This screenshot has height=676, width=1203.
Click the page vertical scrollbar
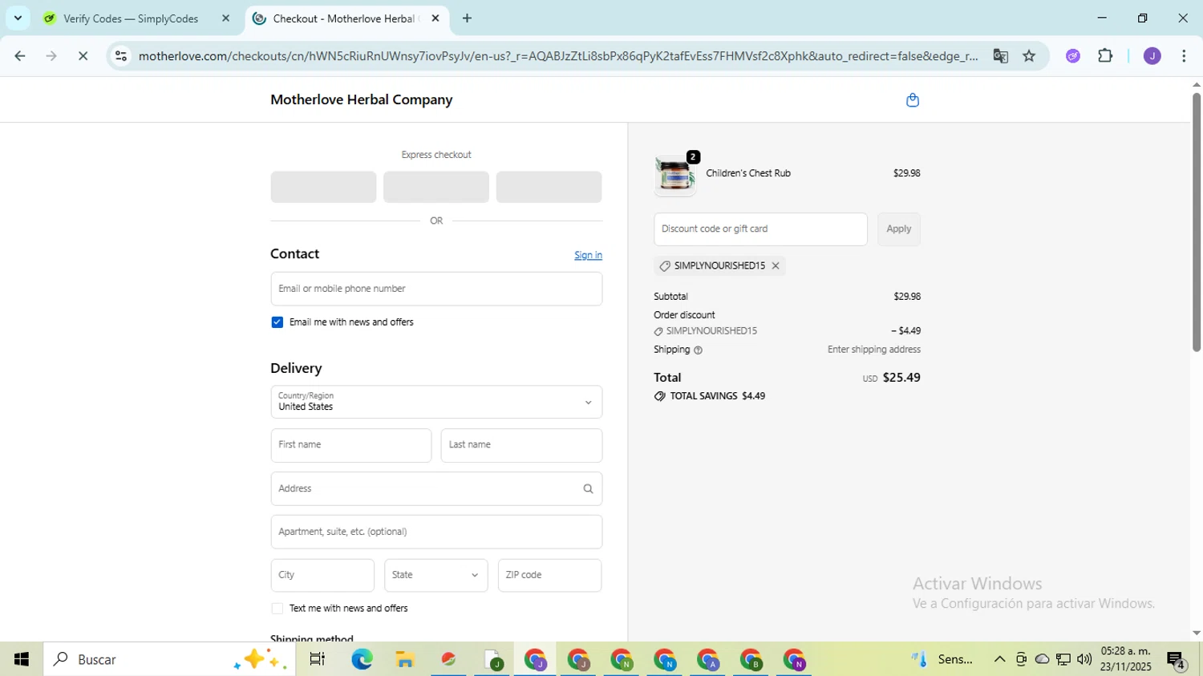point(1196,222)
